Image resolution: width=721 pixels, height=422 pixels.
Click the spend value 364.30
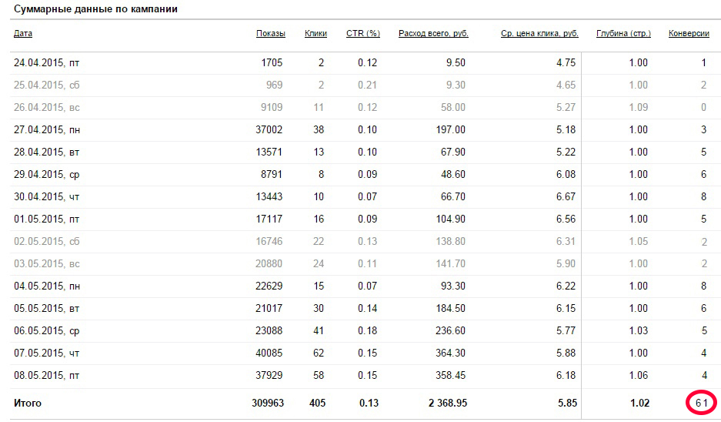point(449,353)
